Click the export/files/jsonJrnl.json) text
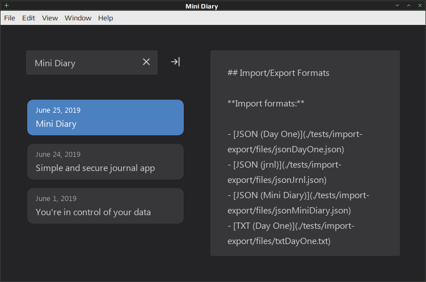426x282 pixels. tap(277, 180)
